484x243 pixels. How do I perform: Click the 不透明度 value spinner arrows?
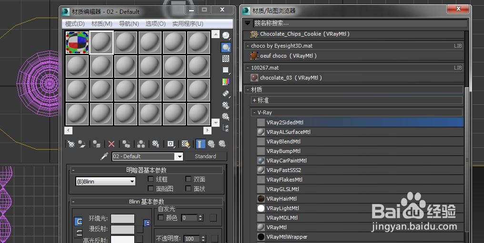pyautogui.click(x=203, y=238)
